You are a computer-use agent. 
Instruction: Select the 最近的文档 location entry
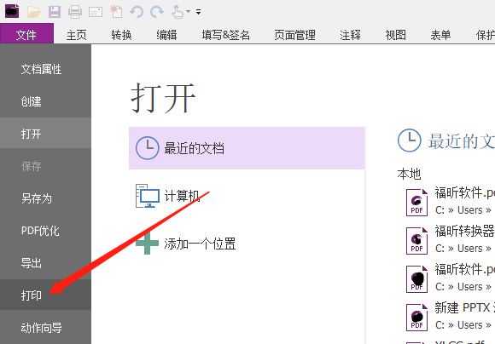(x=247, y=148)
